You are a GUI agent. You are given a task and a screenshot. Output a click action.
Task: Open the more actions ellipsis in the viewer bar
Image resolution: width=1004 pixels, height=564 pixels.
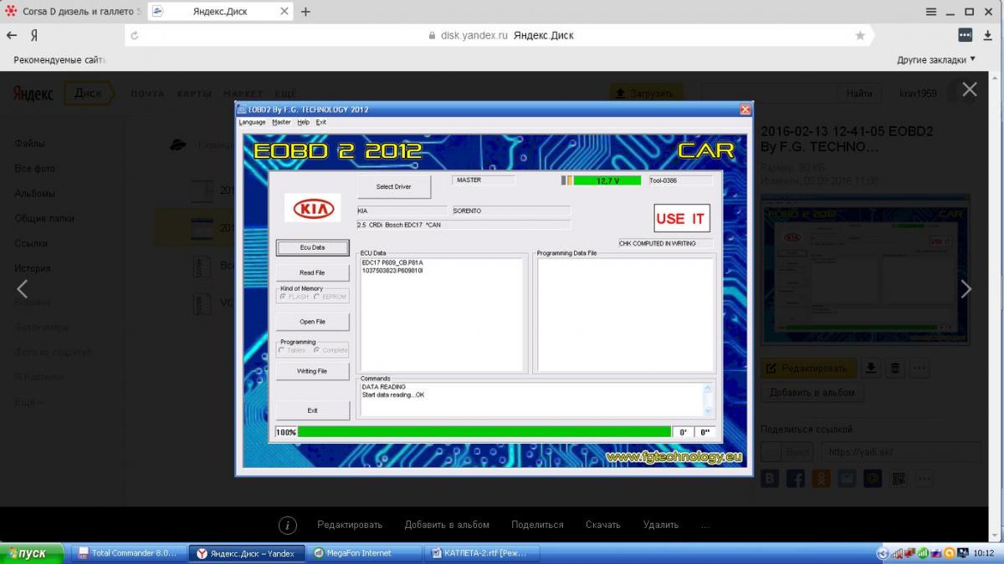point(705,525)
